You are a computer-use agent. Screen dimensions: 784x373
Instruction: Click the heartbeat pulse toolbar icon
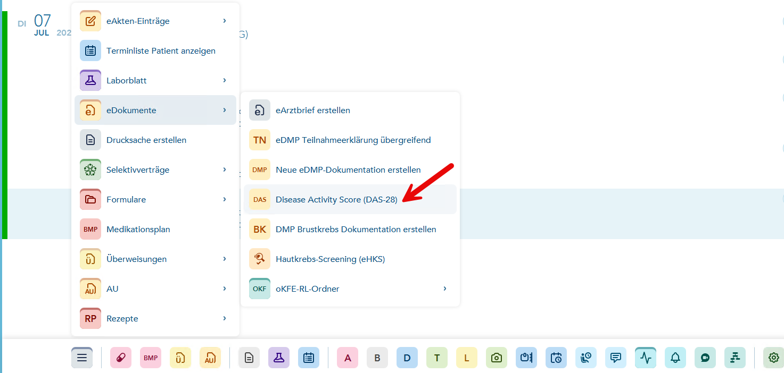[646, 358]
